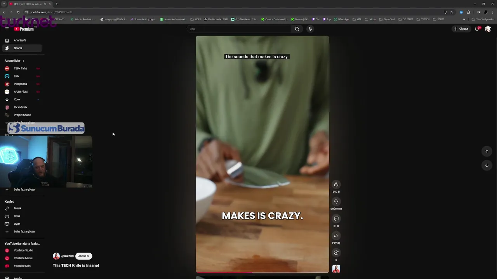Click the YouTube Premium logo
The width and height of the screenshot is (497, 279).
coord(24,29)
